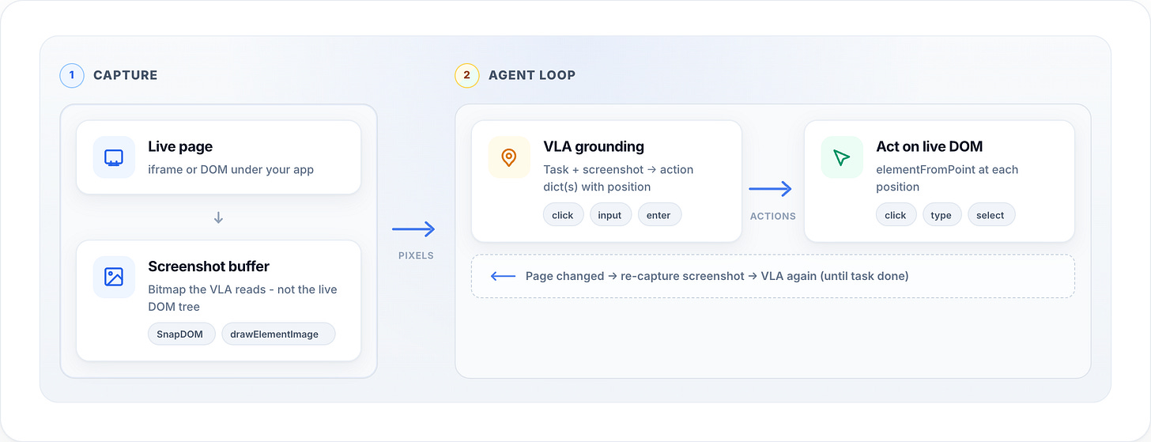The height and width of the screenshot is (442, 1151).
Task: Click the "Act on live DOM" card title
Action: tap(929, 146)
